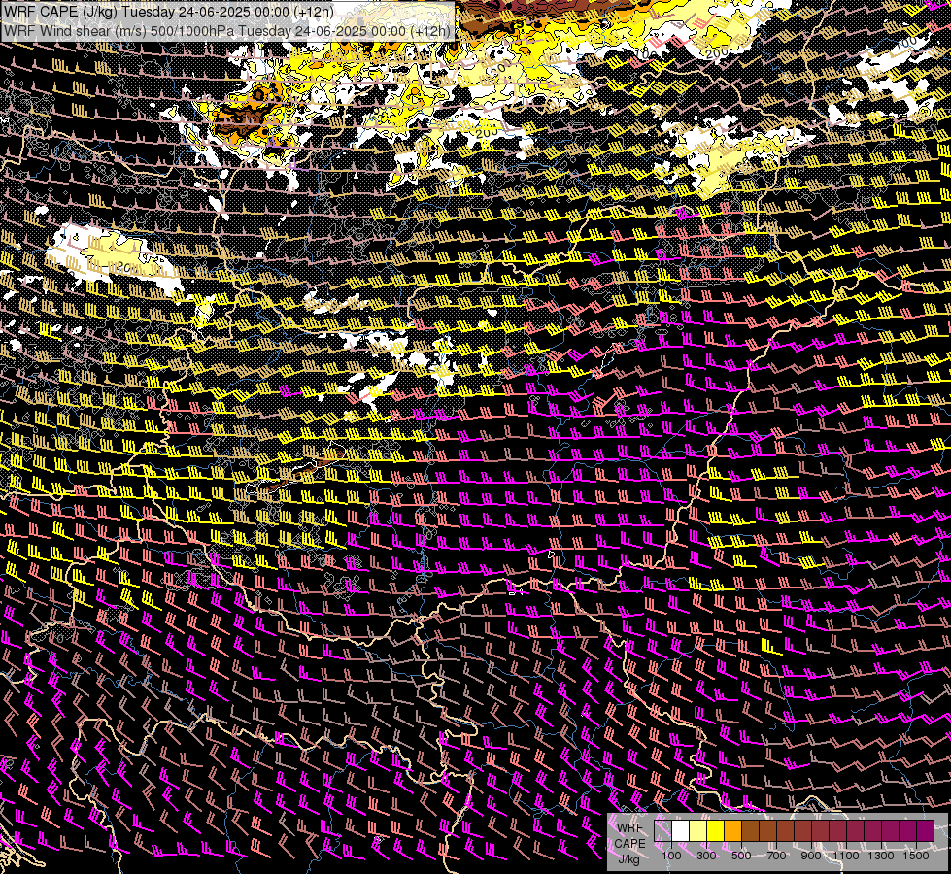Viewport: 951px width, 874px height.
Task: Click the legend value 1500
Action: pos(916,856)
